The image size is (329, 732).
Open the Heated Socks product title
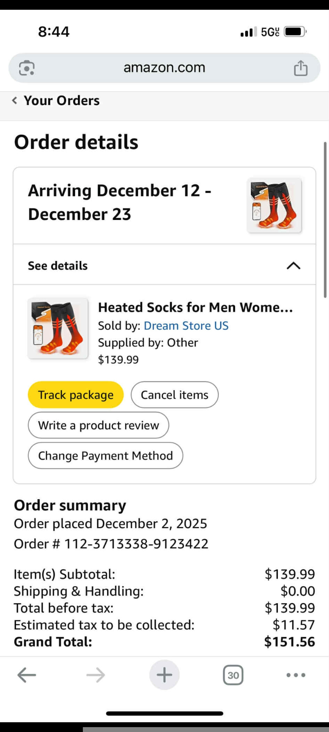point(195,307)
